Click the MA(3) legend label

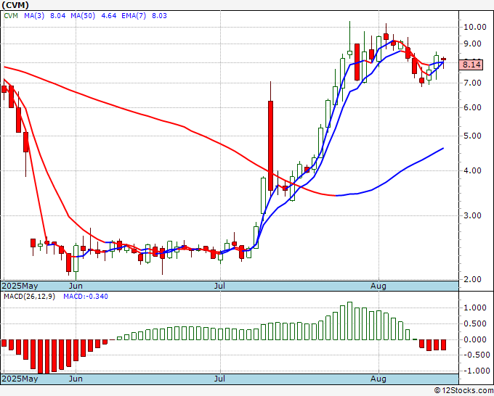34,16
